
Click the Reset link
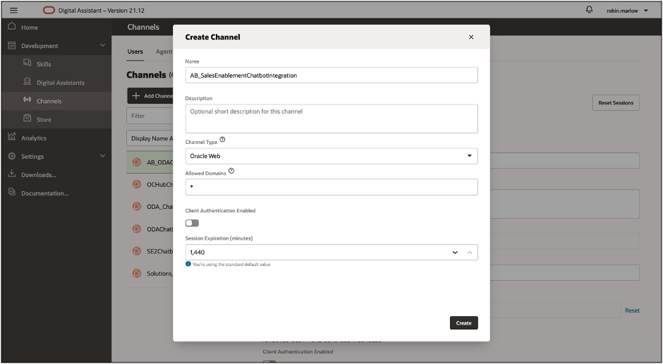[x=632, y=310]
